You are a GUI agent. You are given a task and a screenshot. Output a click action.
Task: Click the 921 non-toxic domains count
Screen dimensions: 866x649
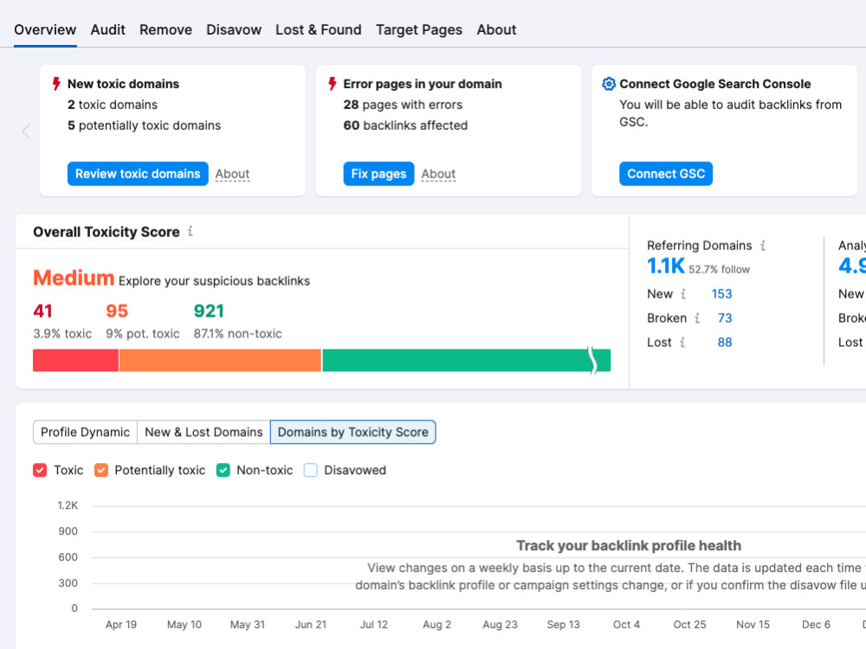click(209, 312)
